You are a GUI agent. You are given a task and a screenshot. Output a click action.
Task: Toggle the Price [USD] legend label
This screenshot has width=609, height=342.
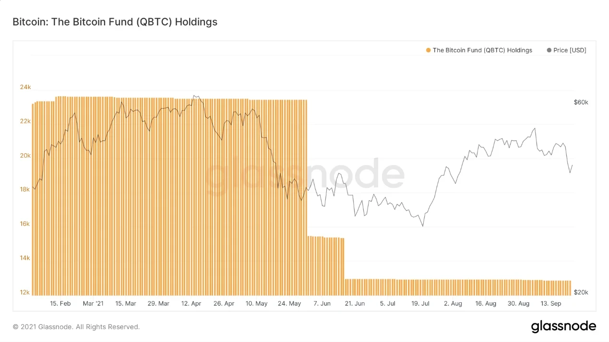click(570, 50)
